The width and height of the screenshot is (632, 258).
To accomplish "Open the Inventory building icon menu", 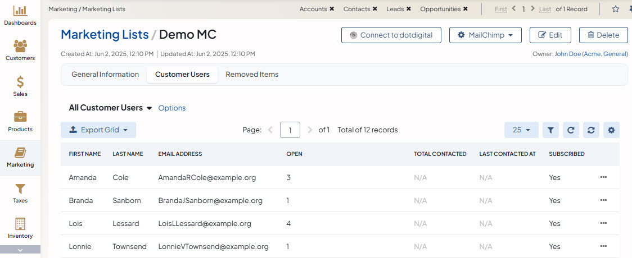I will click(x=20, y=228).
